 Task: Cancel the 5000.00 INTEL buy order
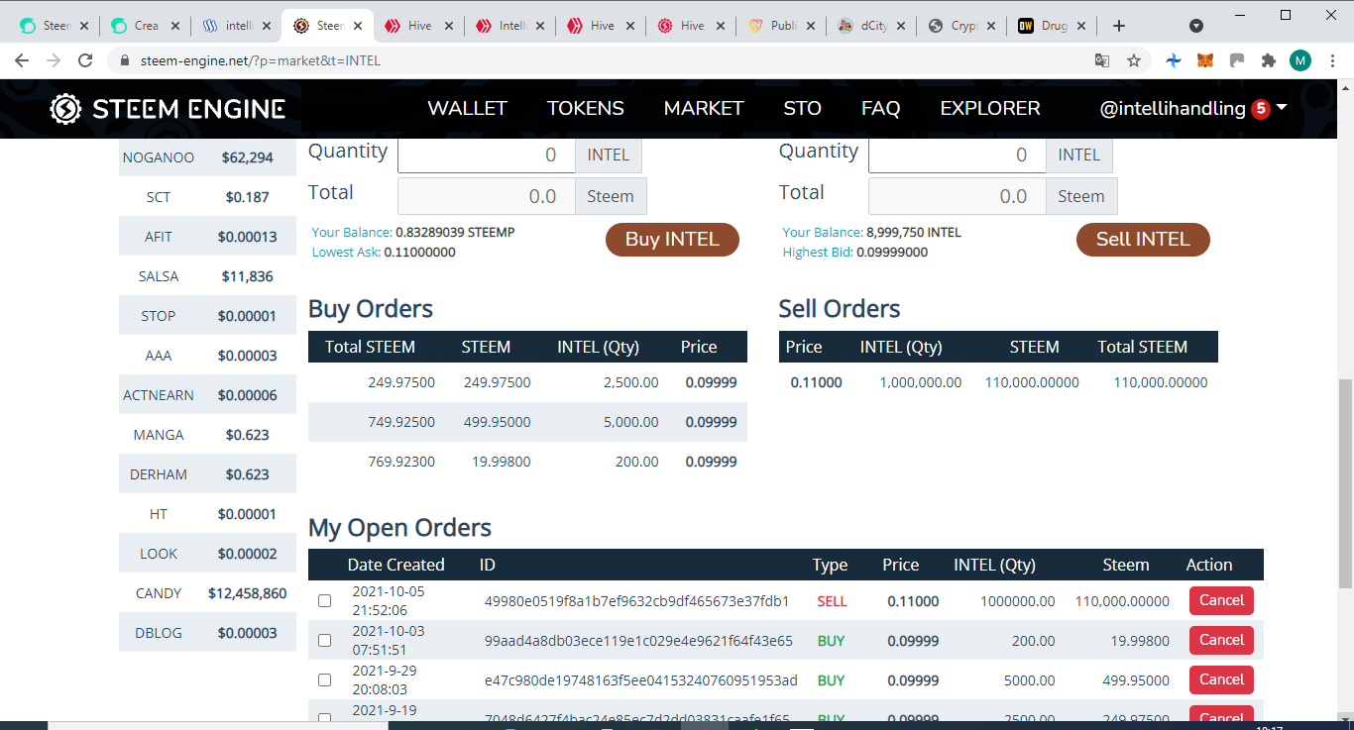click(x=1221, y=679)
